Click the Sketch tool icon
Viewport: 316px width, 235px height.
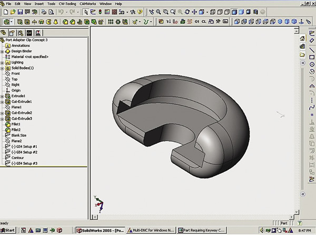pos(93,12)
